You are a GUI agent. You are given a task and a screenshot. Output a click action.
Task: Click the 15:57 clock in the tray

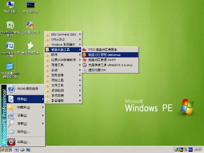point(198,150)
